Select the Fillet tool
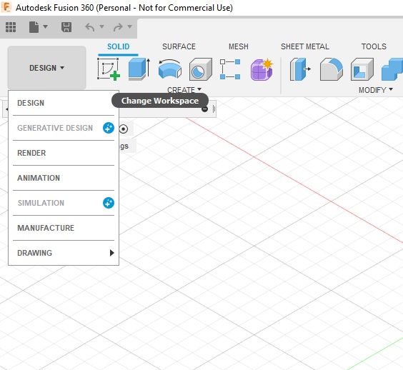This screenshot has height=370, width=403. pos(332,69)
